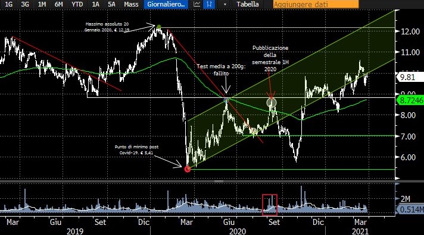Open chart type dropdown arrow
This screenshot has height=235, width=424.
[x=225, y=4]
